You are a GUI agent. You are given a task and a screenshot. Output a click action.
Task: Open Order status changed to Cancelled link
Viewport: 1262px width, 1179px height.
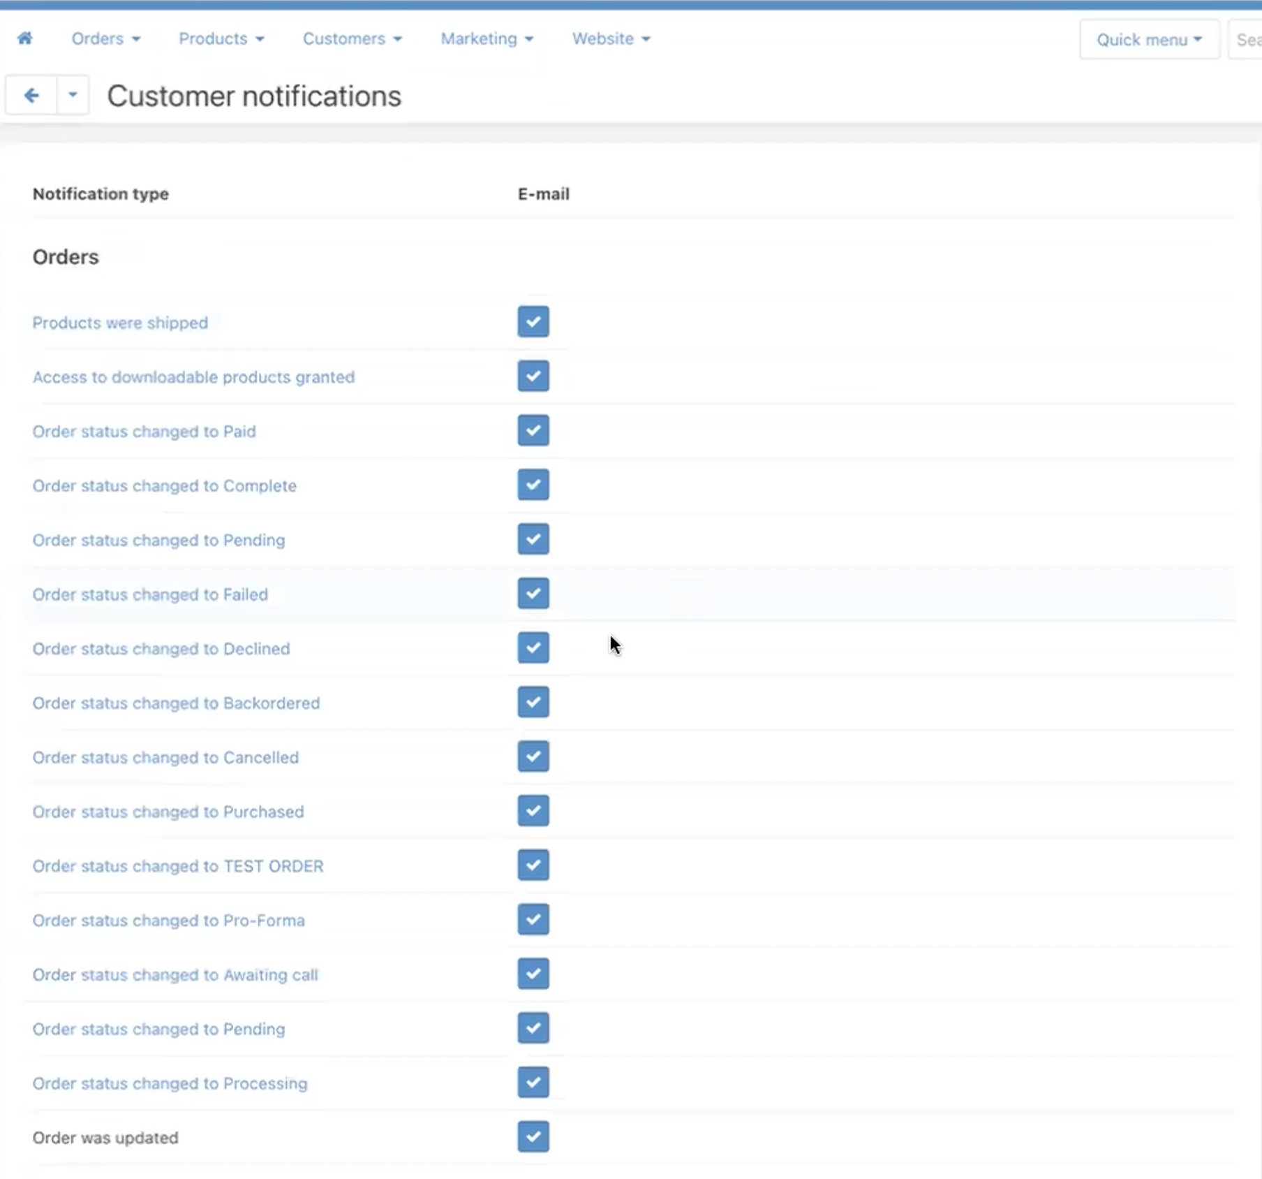click(165, 758)
